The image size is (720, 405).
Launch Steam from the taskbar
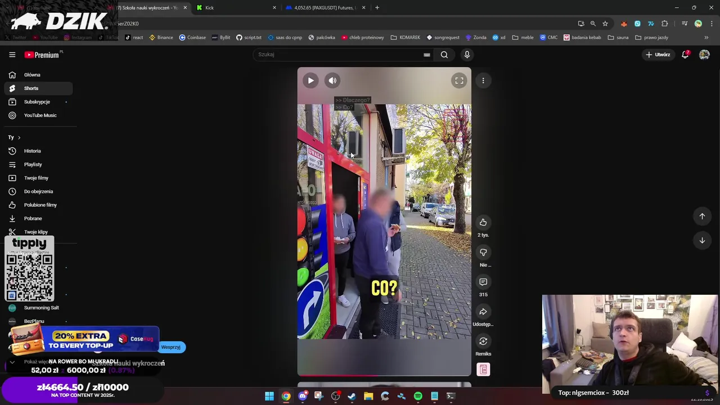352,396
